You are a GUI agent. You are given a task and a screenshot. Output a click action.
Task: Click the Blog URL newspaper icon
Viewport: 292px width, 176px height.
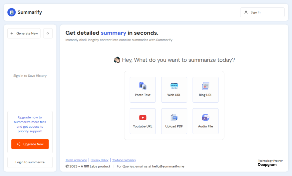tap(205, 86)
